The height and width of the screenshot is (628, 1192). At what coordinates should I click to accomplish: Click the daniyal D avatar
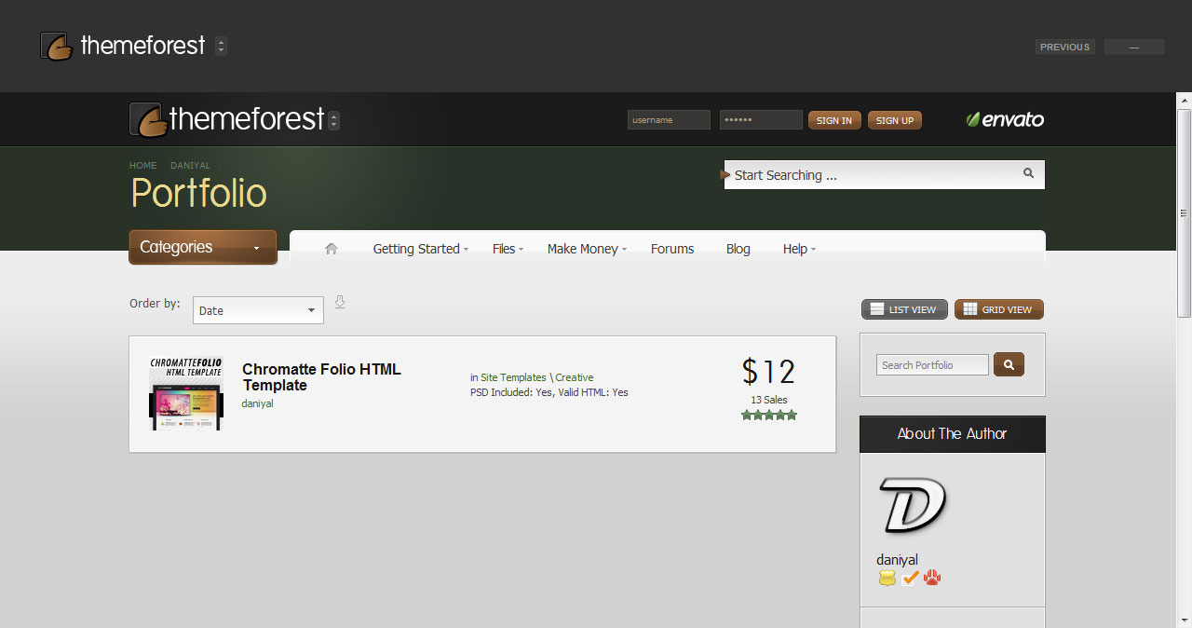[913, 505]
